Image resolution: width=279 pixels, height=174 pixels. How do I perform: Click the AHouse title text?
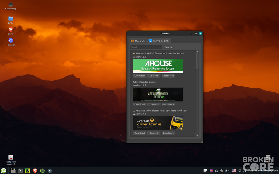pyautogui.click(x=158, y=53)
